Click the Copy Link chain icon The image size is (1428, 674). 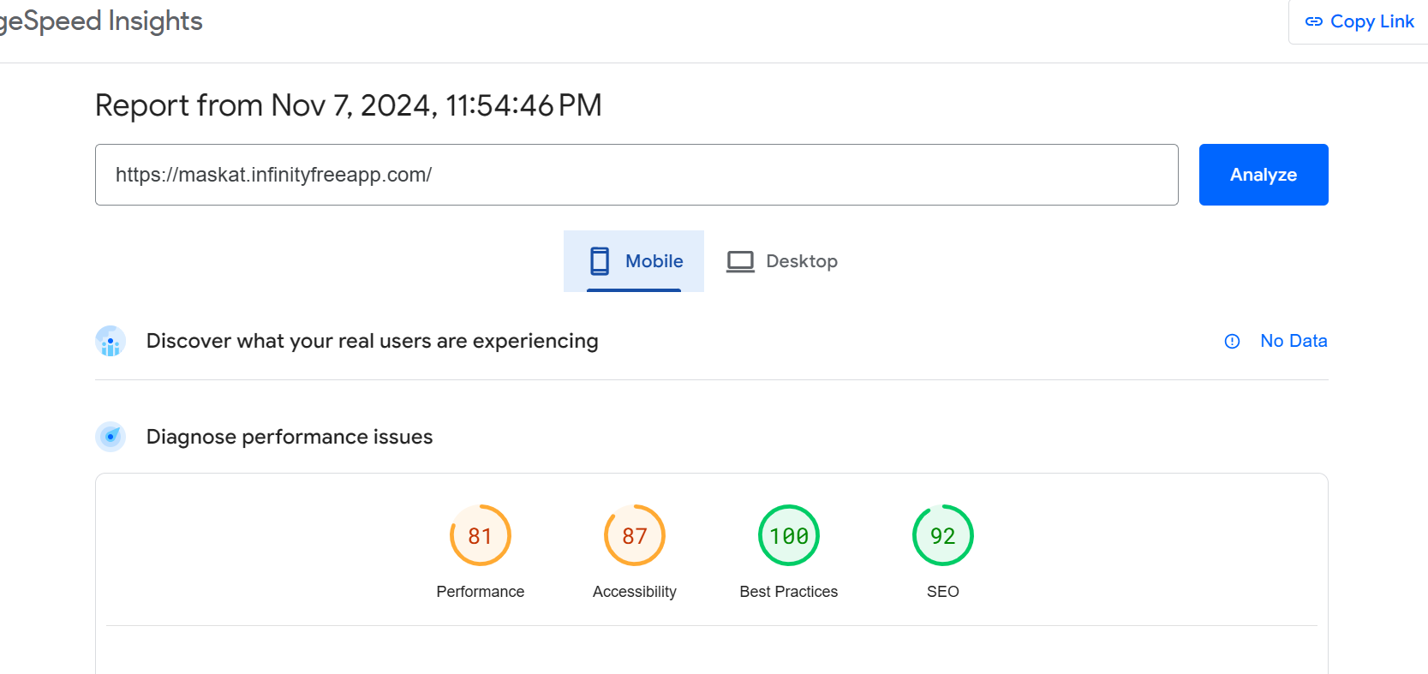pyautogui.click(x=1313, y=21)
